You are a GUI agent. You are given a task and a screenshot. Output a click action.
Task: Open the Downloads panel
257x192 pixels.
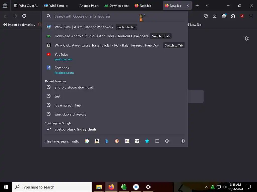coord(215,16)
